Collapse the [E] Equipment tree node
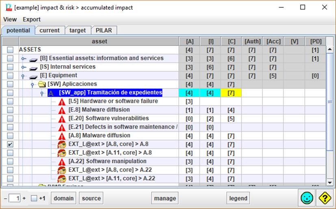The height and width of the screenshot is (209, 336). [x=24, y=76]
